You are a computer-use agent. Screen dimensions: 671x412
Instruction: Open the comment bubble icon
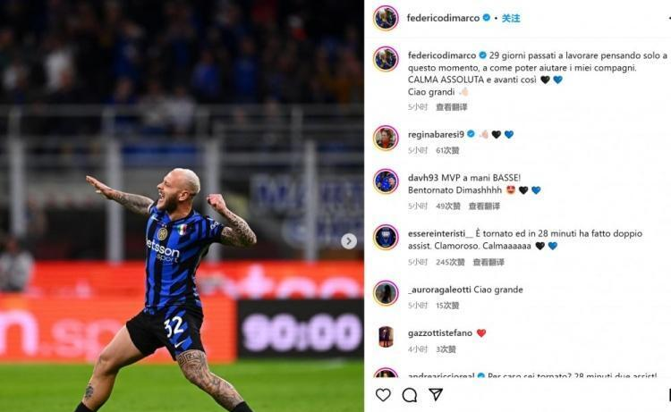[410, 395]
